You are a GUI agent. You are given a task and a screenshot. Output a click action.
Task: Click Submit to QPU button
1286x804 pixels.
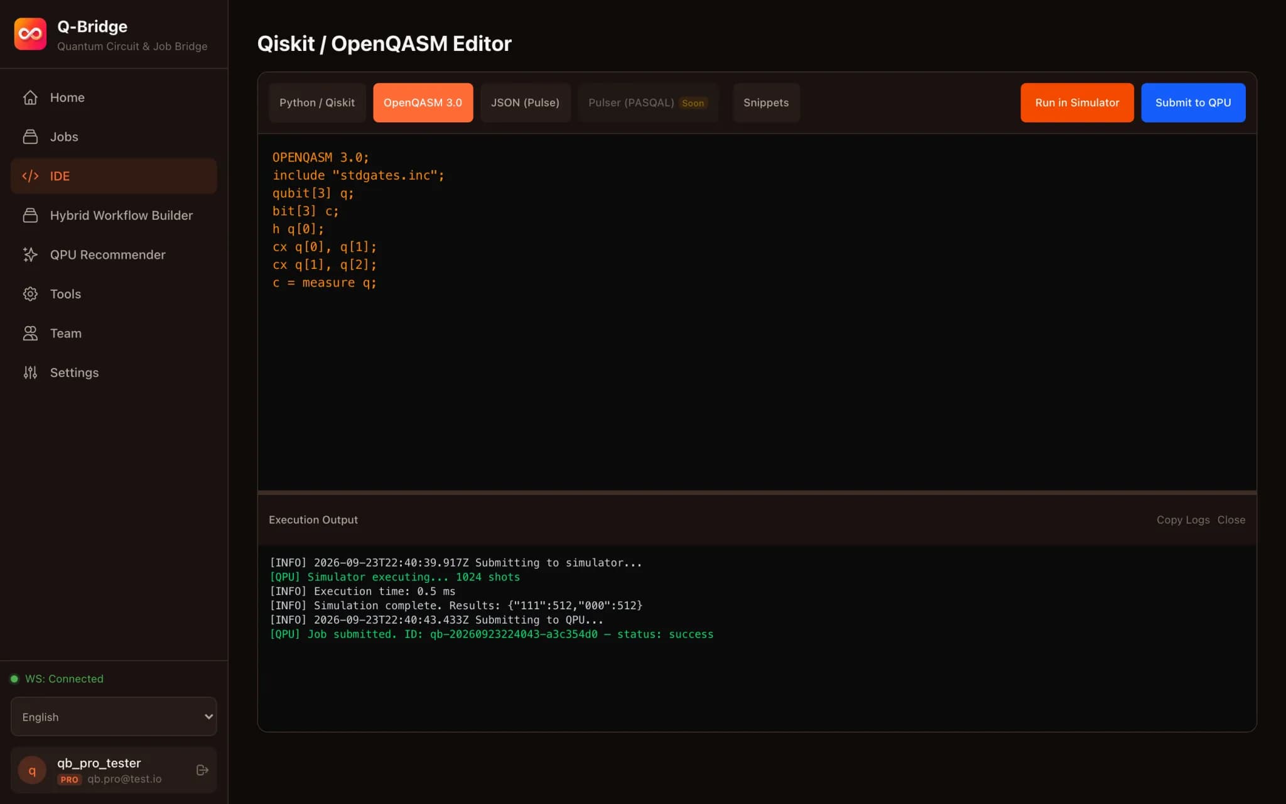(x=1193, y=102)
